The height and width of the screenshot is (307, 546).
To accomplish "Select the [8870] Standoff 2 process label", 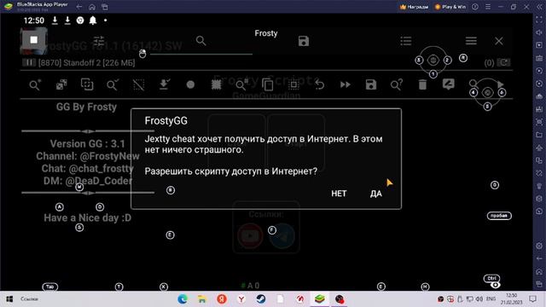I will (x=87, y=63).
